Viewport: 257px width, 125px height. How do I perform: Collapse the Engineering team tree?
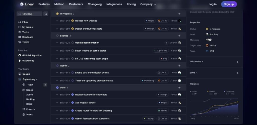37,79
